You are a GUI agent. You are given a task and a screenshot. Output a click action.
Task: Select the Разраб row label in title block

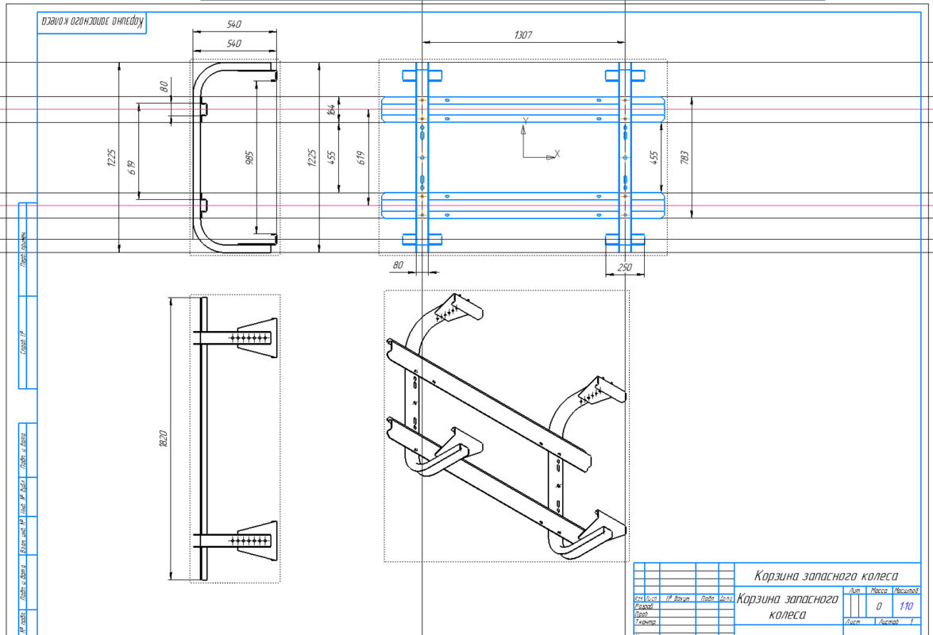pyautogui.click(x=645, y=606)
